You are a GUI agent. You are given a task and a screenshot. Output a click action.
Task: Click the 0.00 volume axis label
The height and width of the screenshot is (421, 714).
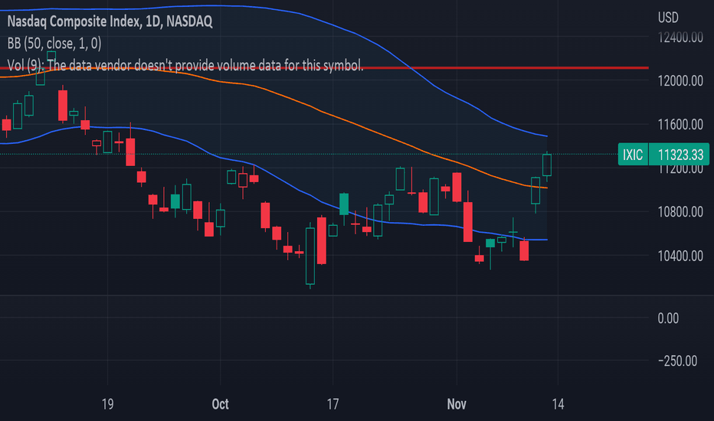[x=668, y=318]
